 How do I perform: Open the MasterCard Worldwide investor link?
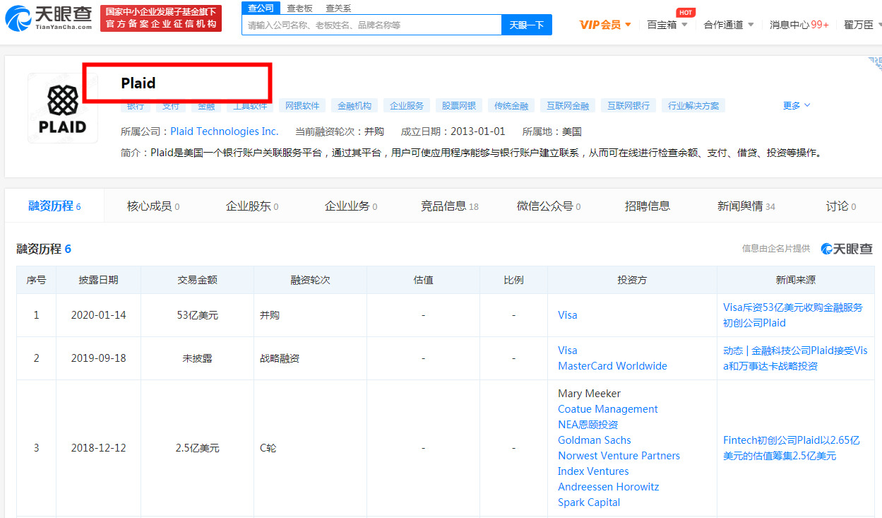coord(612,366)
